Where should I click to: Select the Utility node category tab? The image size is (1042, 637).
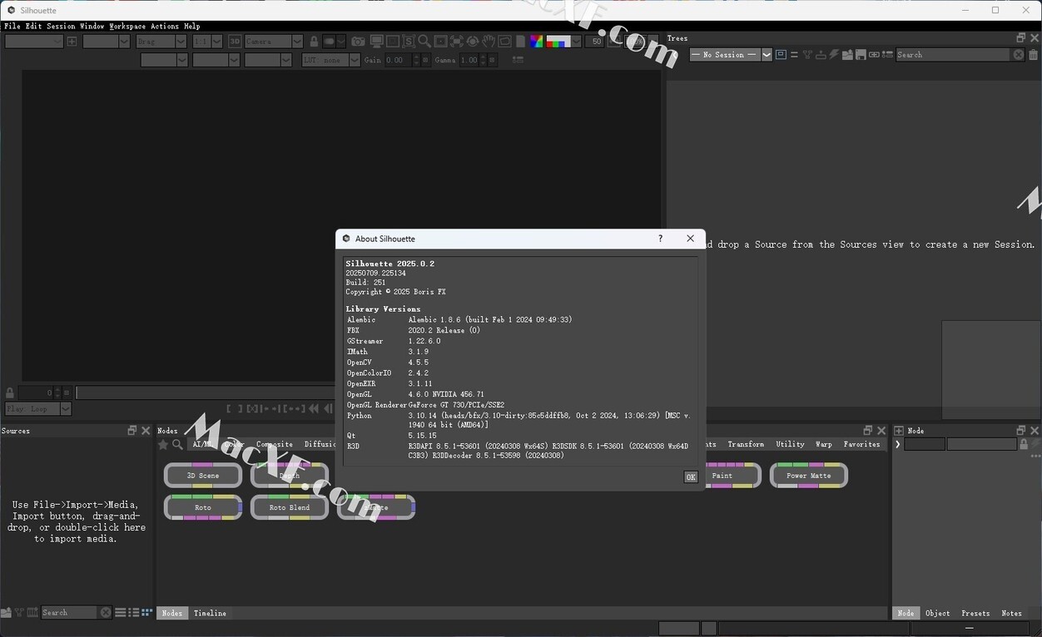pos(790,445)
